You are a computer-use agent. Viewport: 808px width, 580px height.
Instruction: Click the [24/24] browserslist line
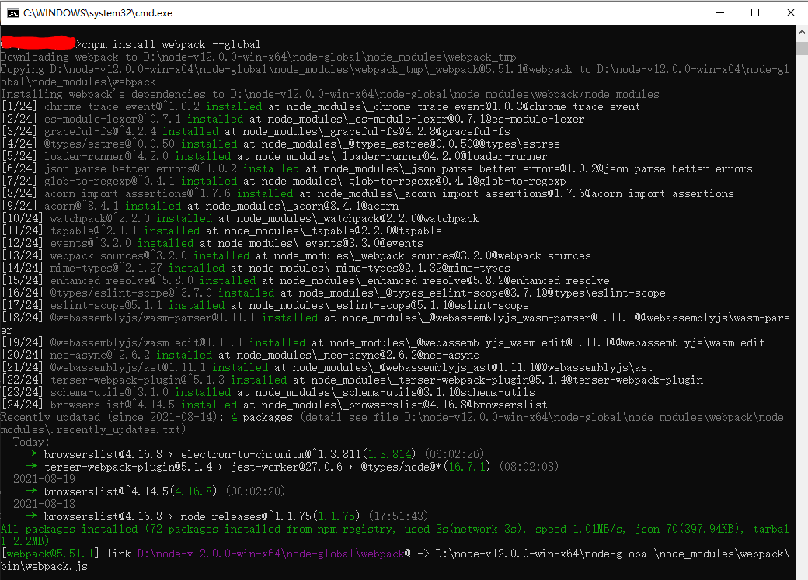coord(275,405)
